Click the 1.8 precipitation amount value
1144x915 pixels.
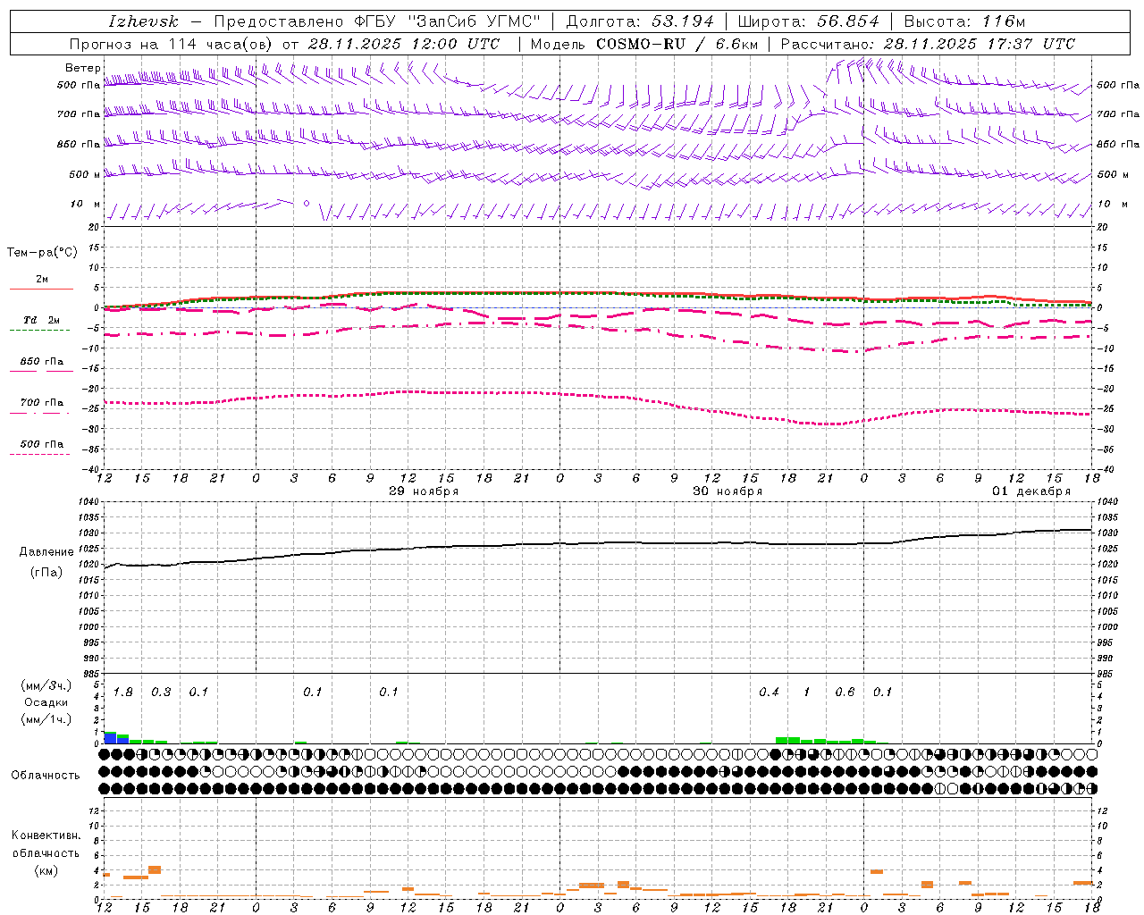click(x=123, y=693)
